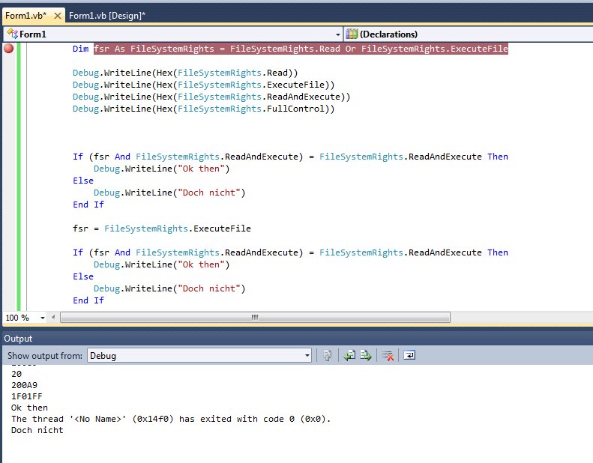Click the horizontal scrollbar thumb in editor
Screen dimensions: 593x463
tap(255, 318)
